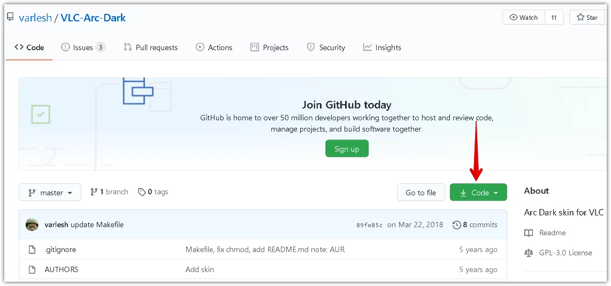This screenshot has width=611, height=286.
Task: Click the Watch button
Action: point(524,18)
